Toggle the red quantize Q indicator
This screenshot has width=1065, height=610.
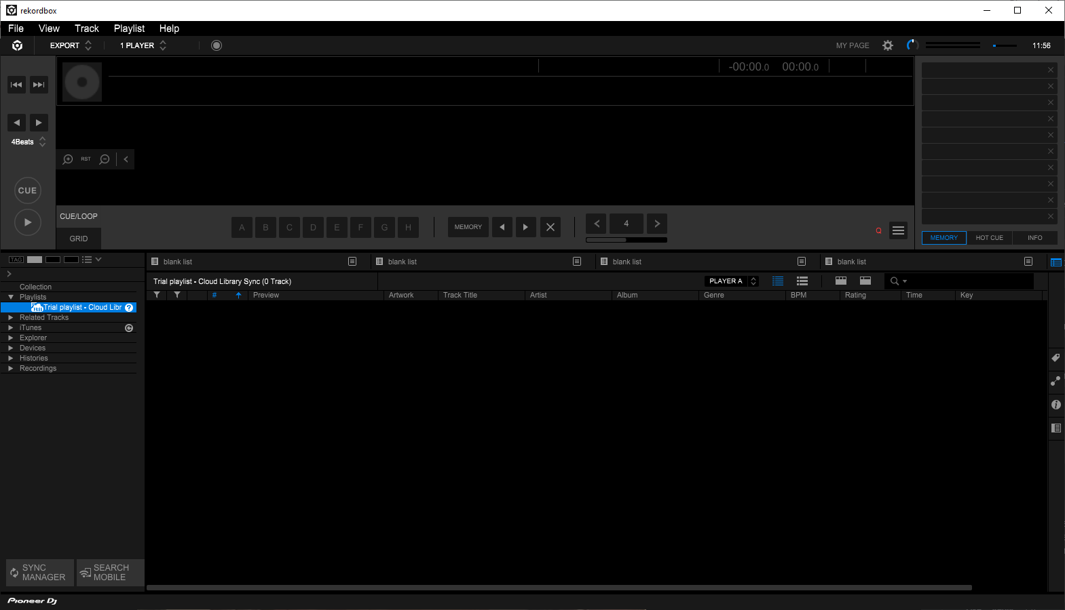coord(878,231)
